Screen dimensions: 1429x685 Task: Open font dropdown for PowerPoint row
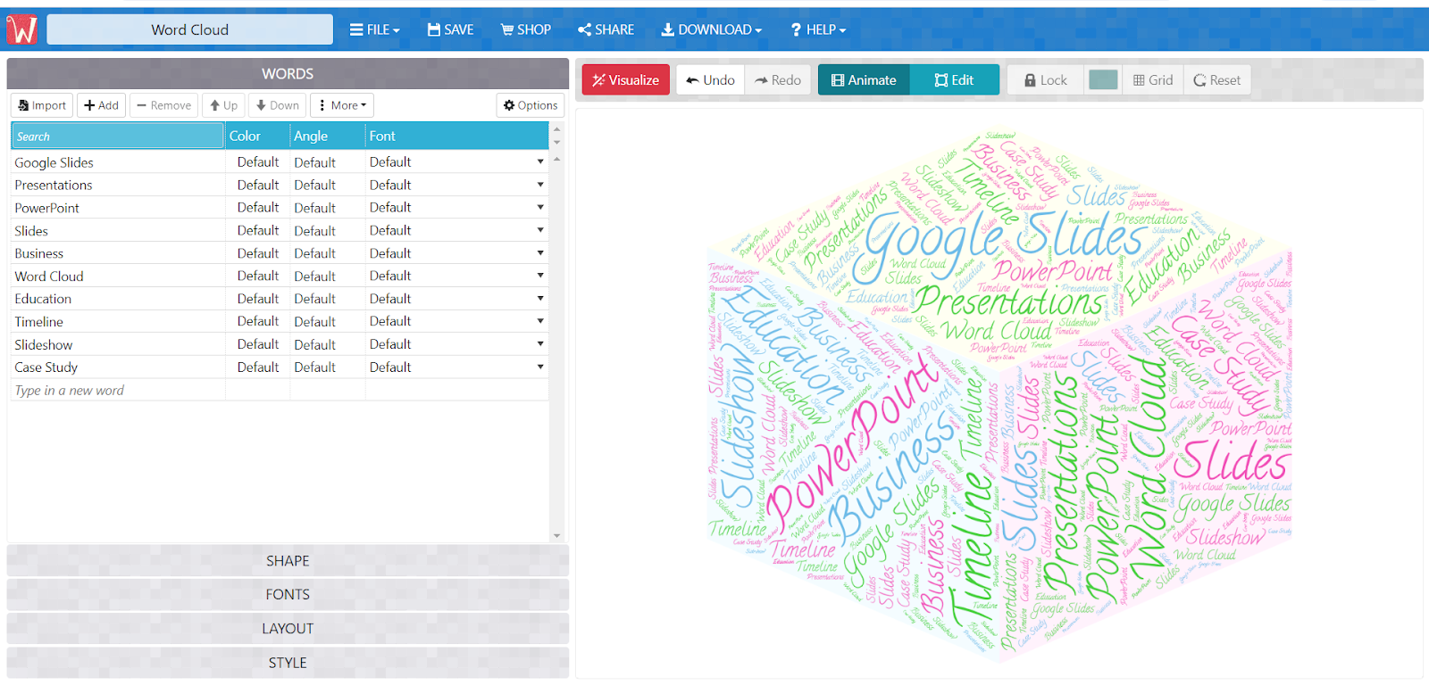(540, 207)
